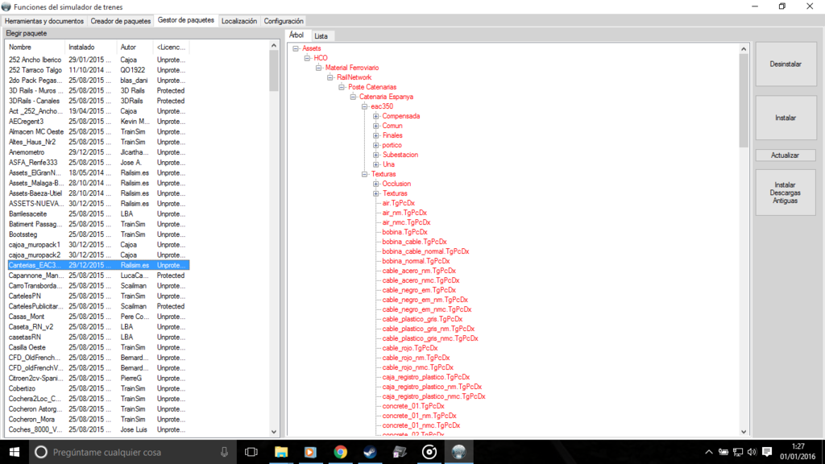Click the Cortana microphone icon
The image size is (825, 464).
tap(224, 452)
